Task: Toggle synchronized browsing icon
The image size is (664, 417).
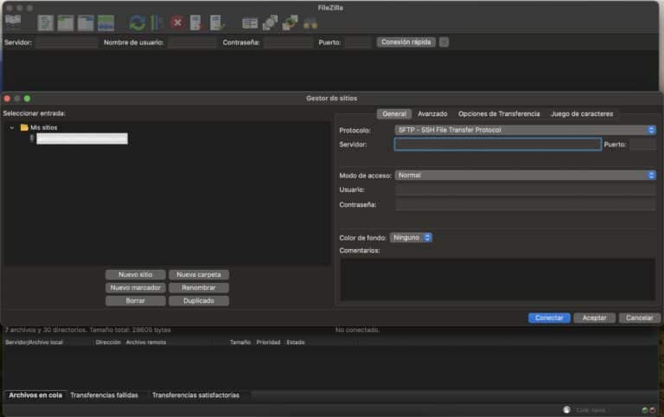Action: 290,22
